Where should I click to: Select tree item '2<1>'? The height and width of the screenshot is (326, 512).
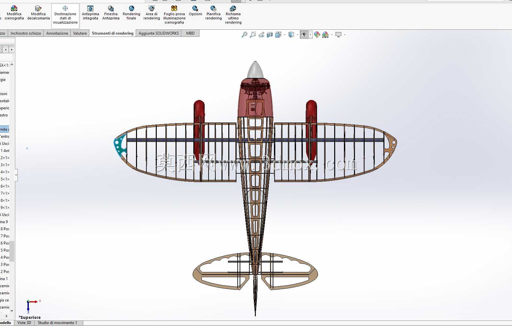[x=5, y=158]
